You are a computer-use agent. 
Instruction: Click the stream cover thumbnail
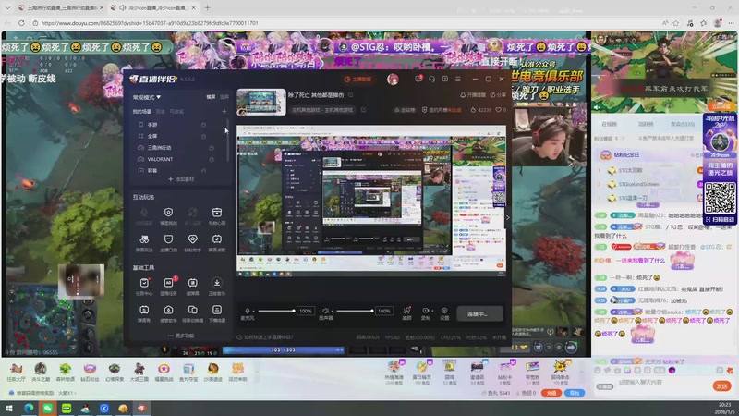[x=261, y=103]
